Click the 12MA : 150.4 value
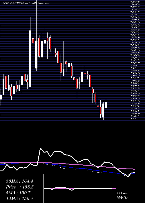The width and height of the screenshot is (145, 203). point(19,198)
